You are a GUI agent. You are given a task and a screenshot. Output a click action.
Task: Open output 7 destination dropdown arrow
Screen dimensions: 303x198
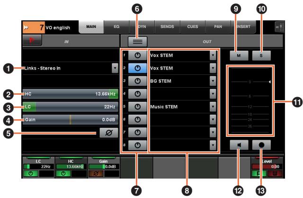213,133
